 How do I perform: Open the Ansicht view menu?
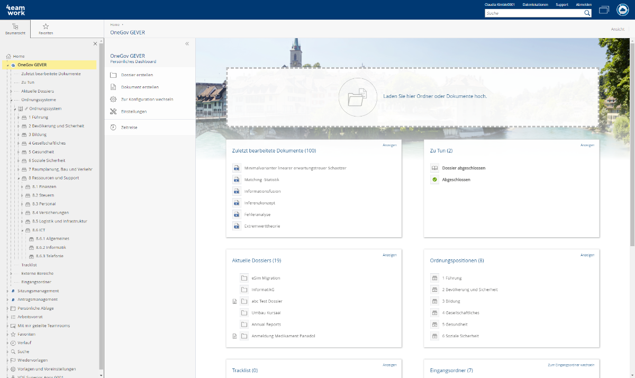pyautogui.click(x=618, y=29)
